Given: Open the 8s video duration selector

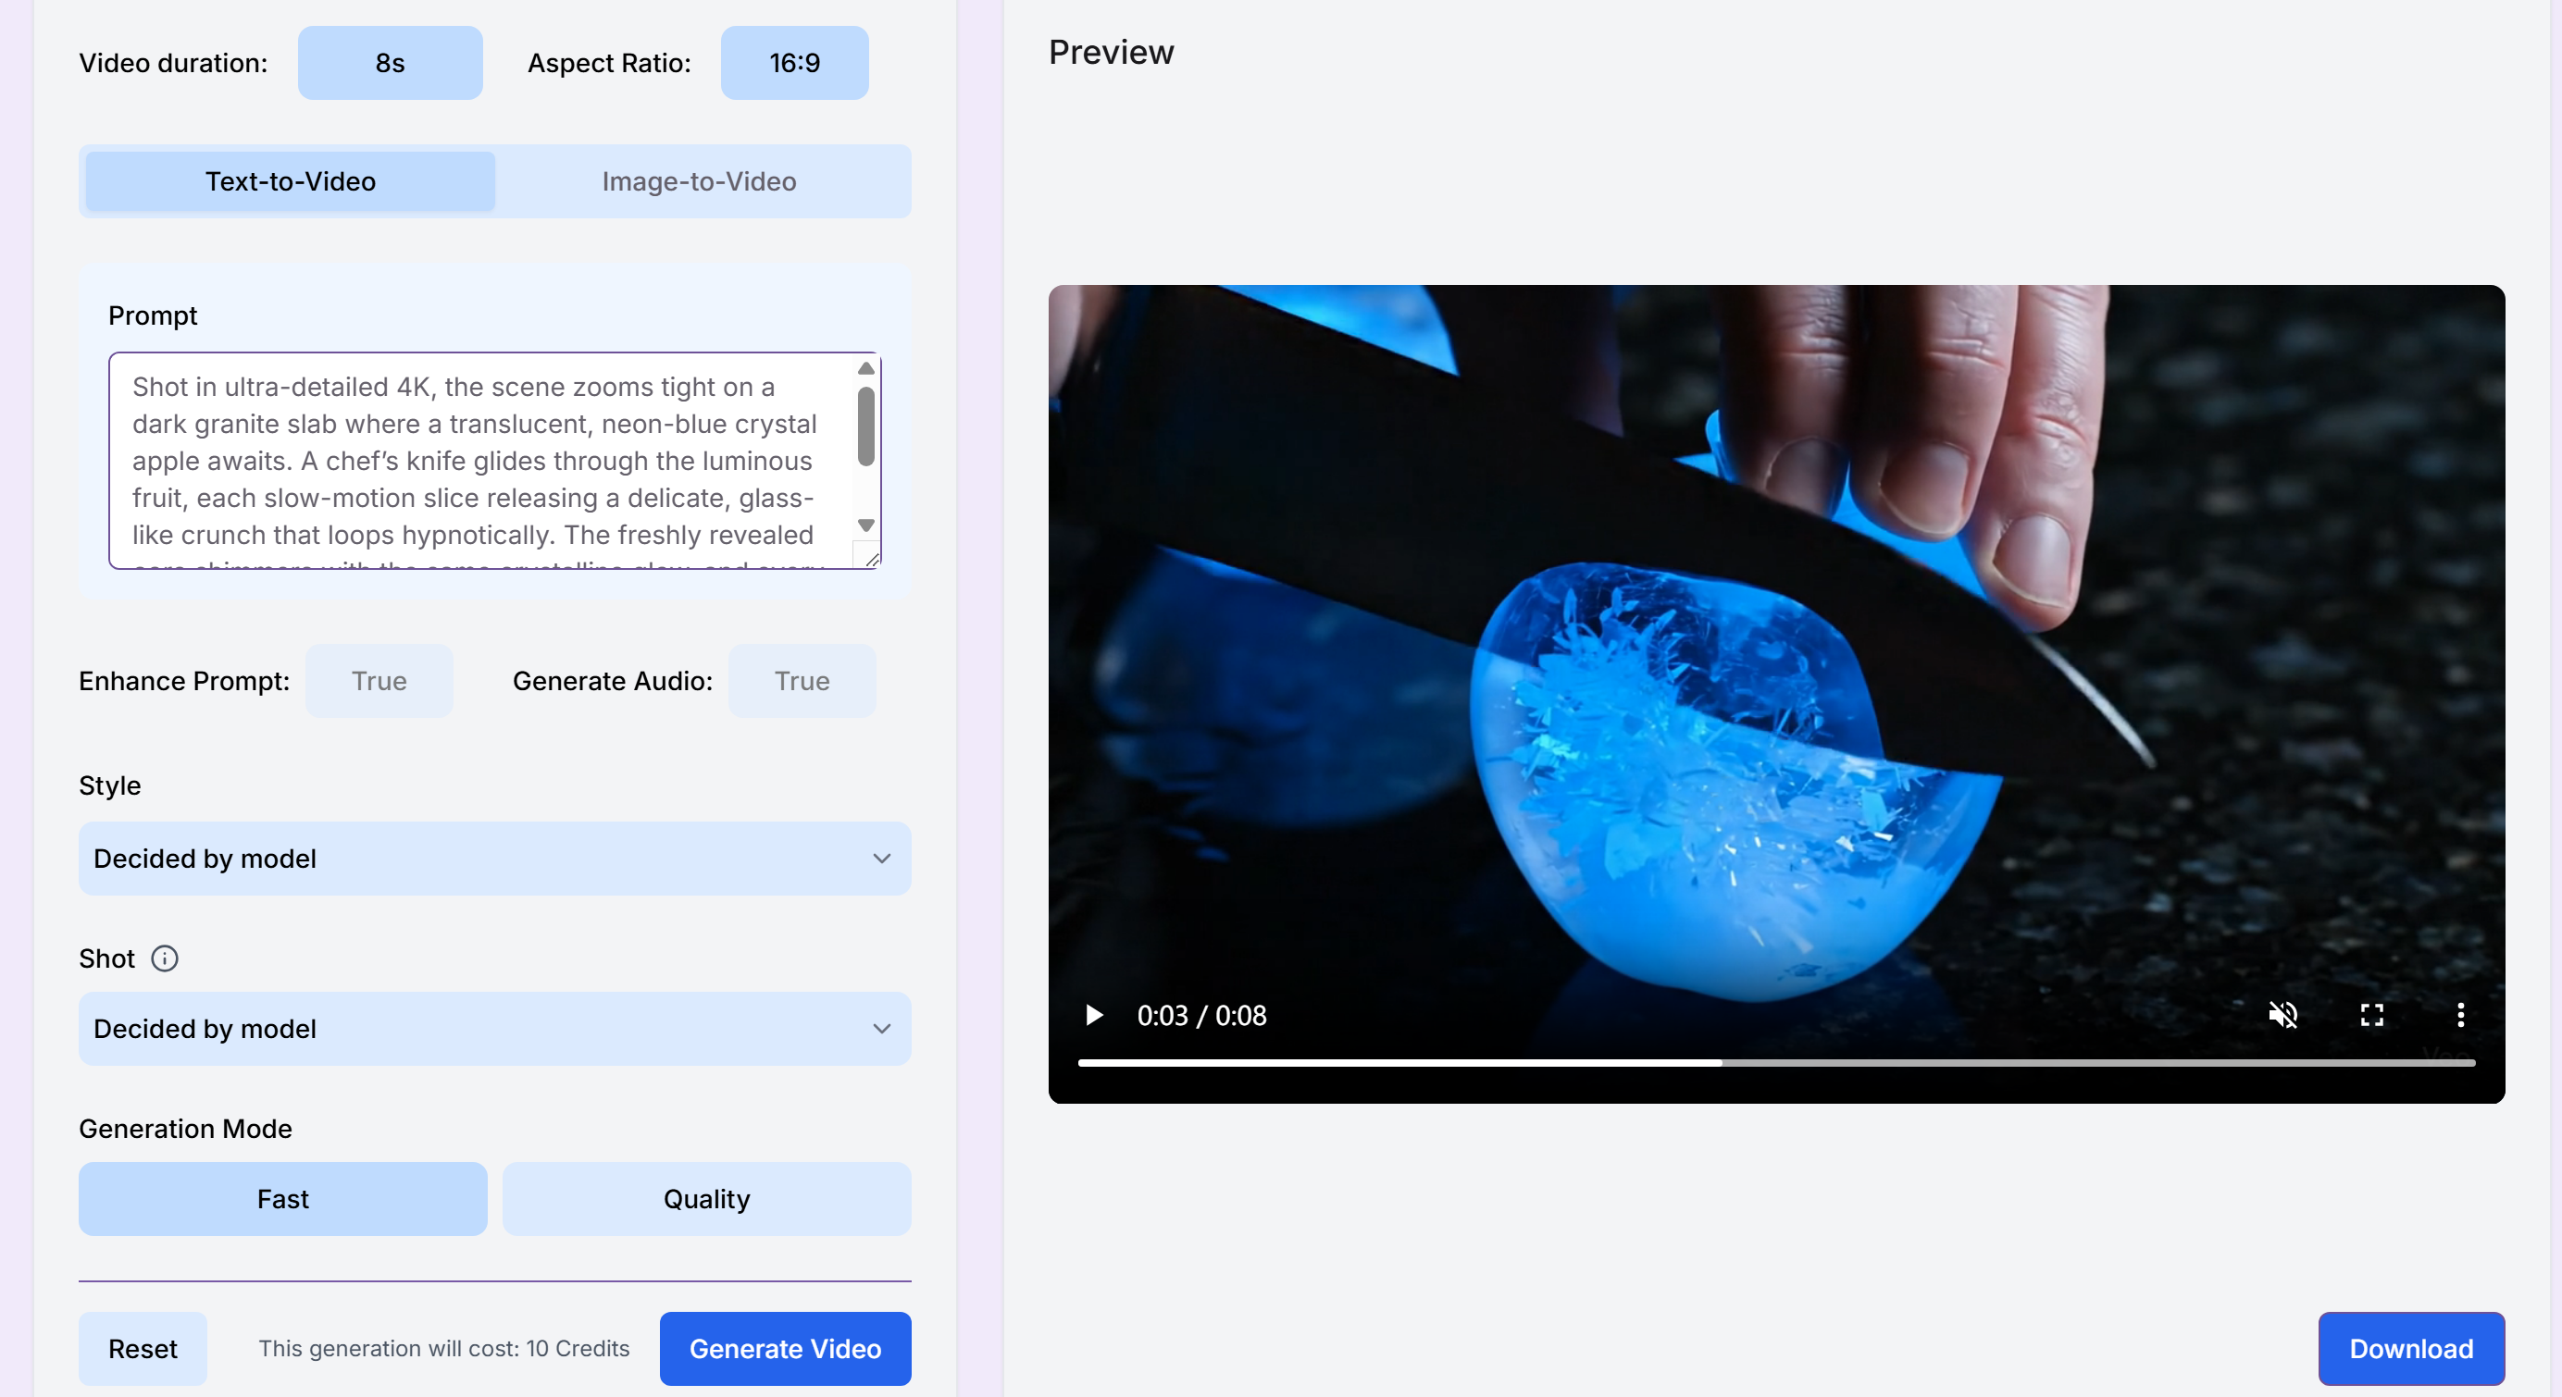Looking at the screenshot, I should point(390,63).
